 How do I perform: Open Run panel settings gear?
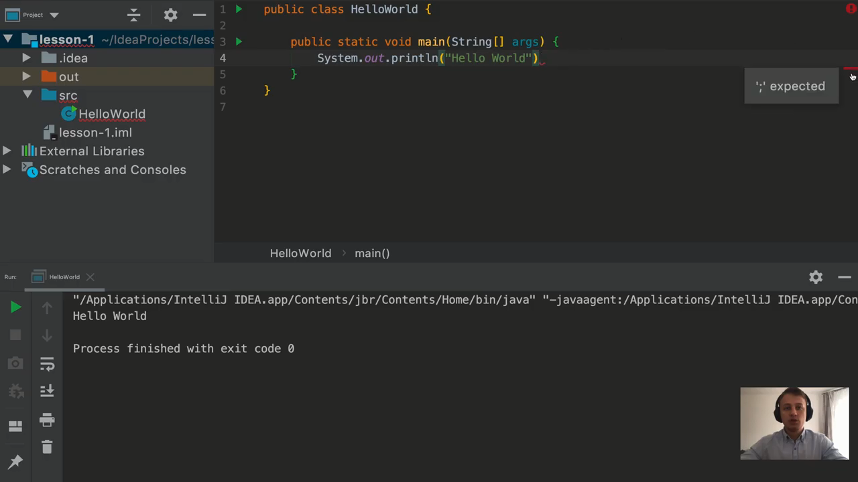coord(816,277)
